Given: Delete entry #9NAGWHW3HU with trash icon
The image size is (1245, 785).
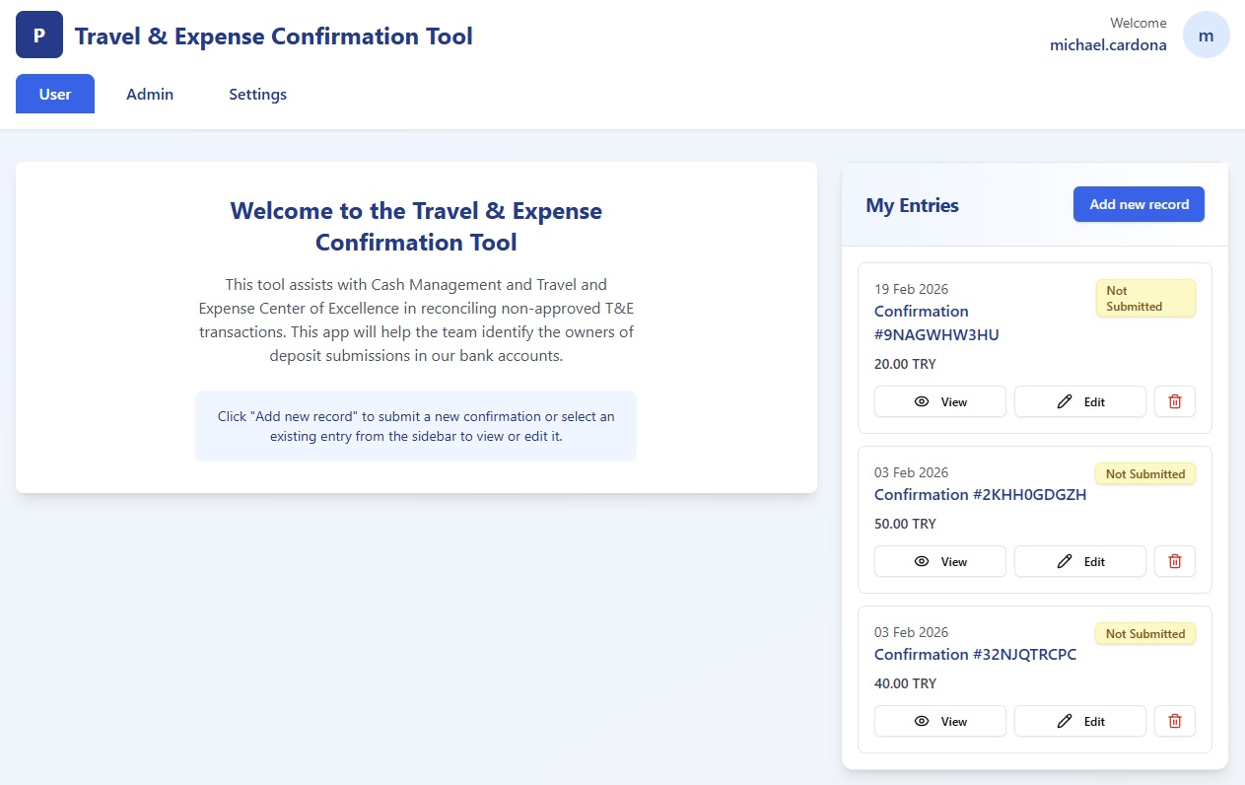Looking at the screenshot, I should click(1174, 401).
